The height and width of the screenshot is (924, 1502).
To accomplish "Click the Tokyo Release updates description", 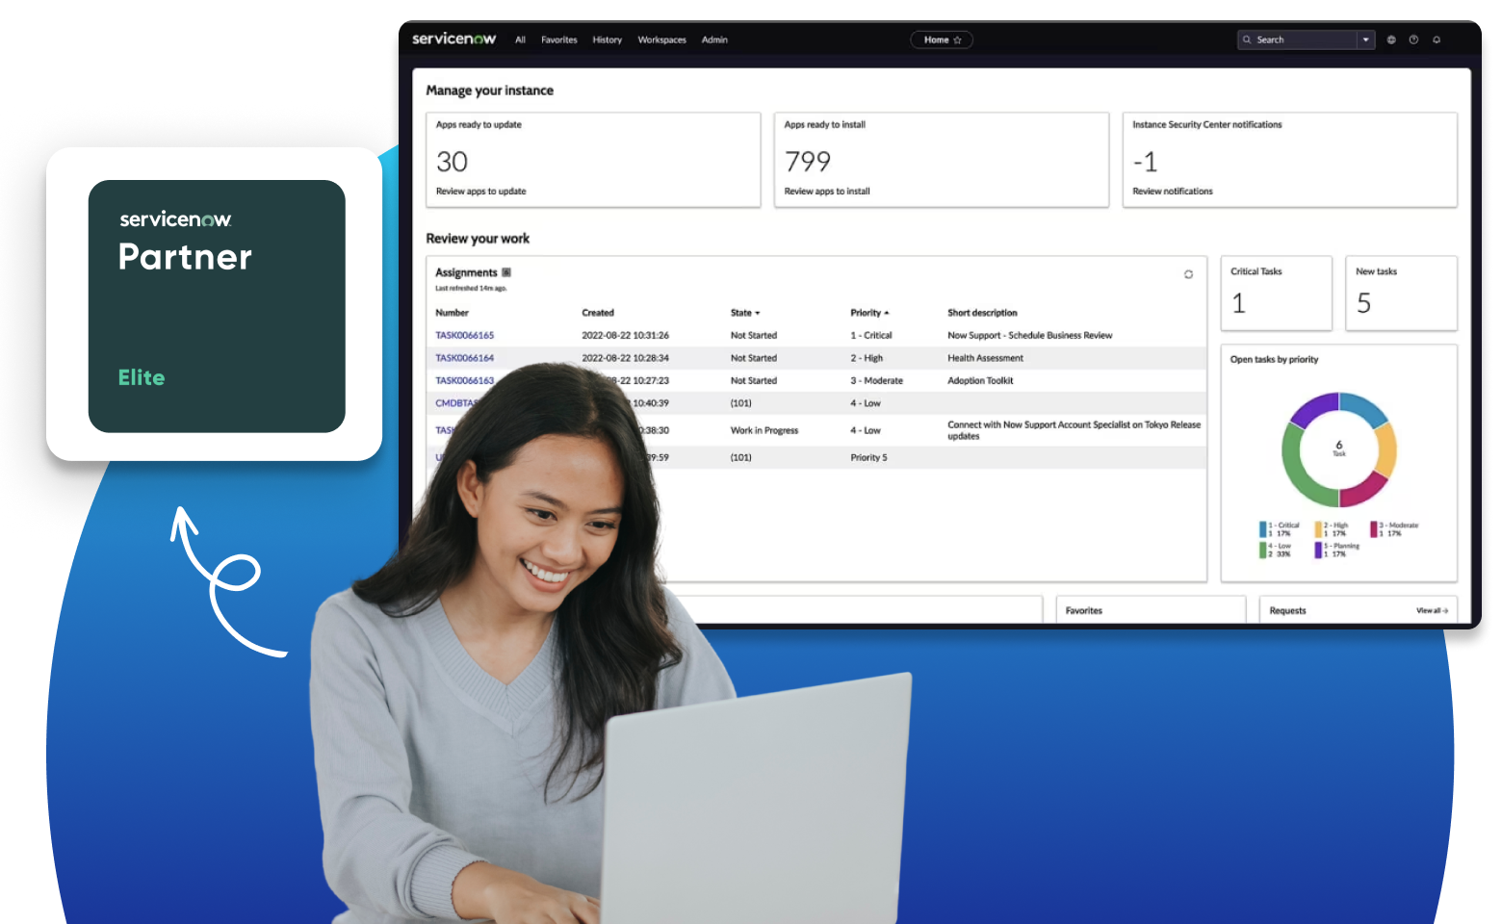I will point(1075,430).
